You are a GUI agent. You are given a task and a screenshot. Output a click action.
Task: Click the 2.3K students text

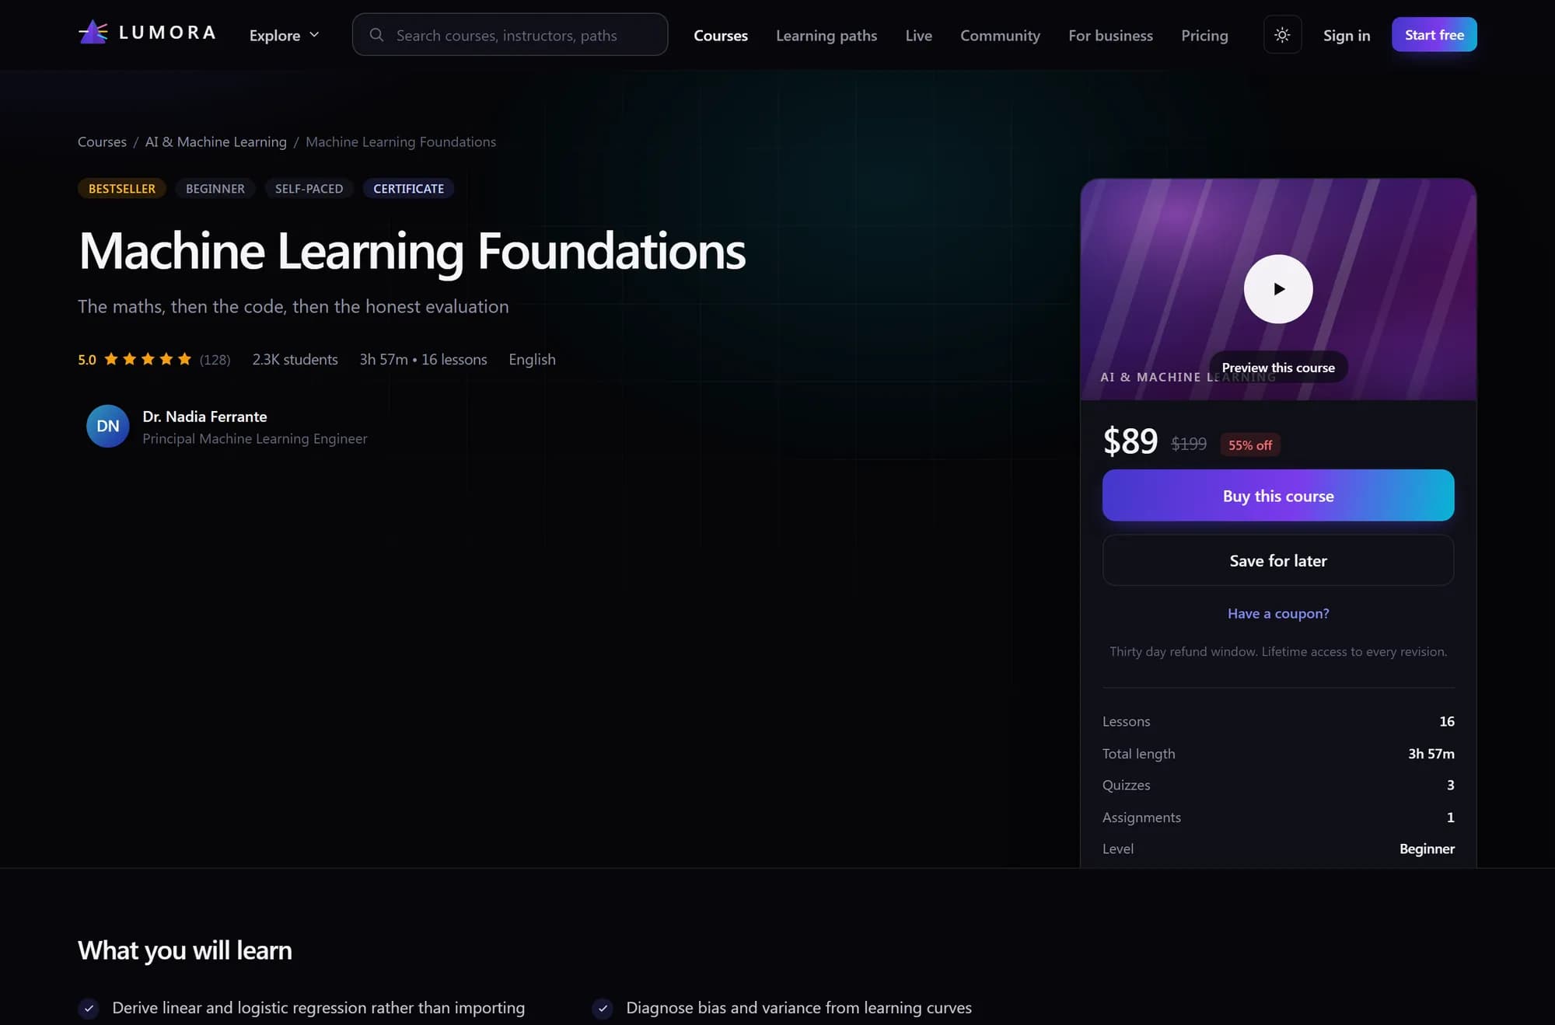pos(295,359)
